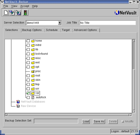This screenshot has width=140, height=135.
Task: Uncheck the var folder checkbox
Action: click(28, 93)
